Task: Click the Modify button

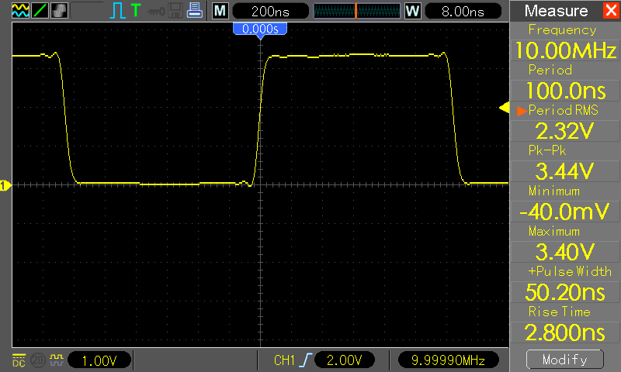Action: click(x=565, y=360)
